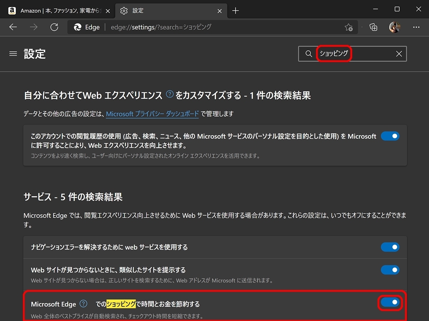Select the サービス - 5 件の検索結果 heading
The height and width of the screenshot is (321, 429).
coord(73,197)
